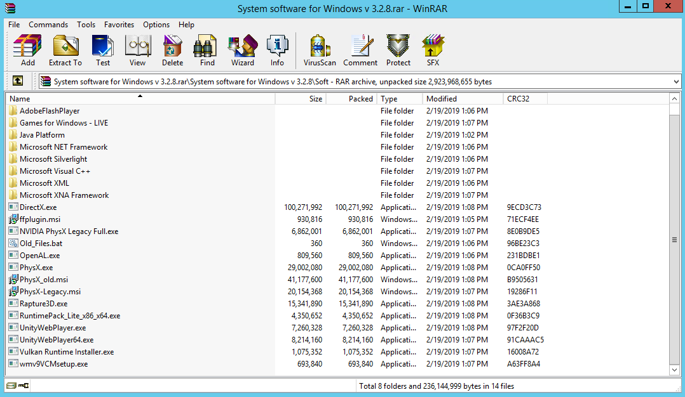Viewport: 685px width, 397px height.
Task: Sort by the Modified column header
Action: [463, 98]
